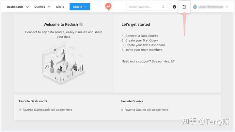Click the Connect a Data Source link

tap(142, 36)
